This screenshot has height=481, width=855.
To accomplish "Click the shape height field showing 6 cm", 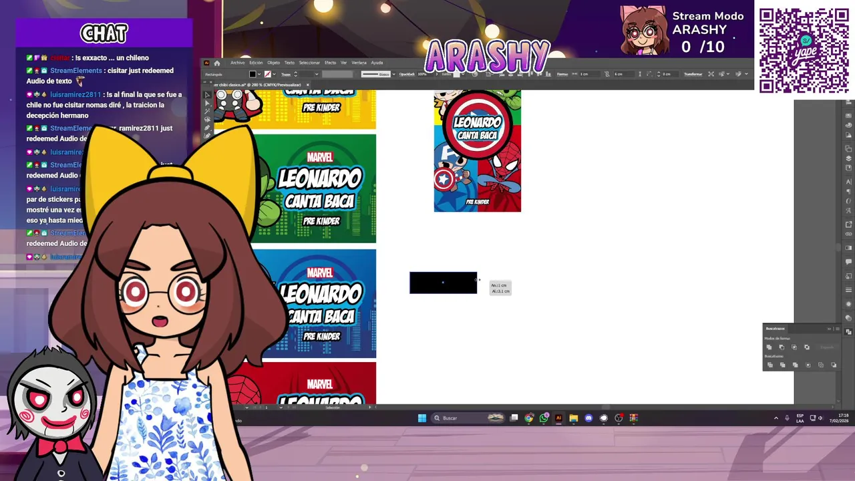I will point(624,73).
